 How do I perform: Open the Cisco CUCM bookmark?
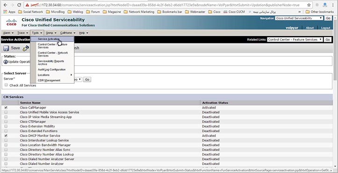(x=234, y=12)
